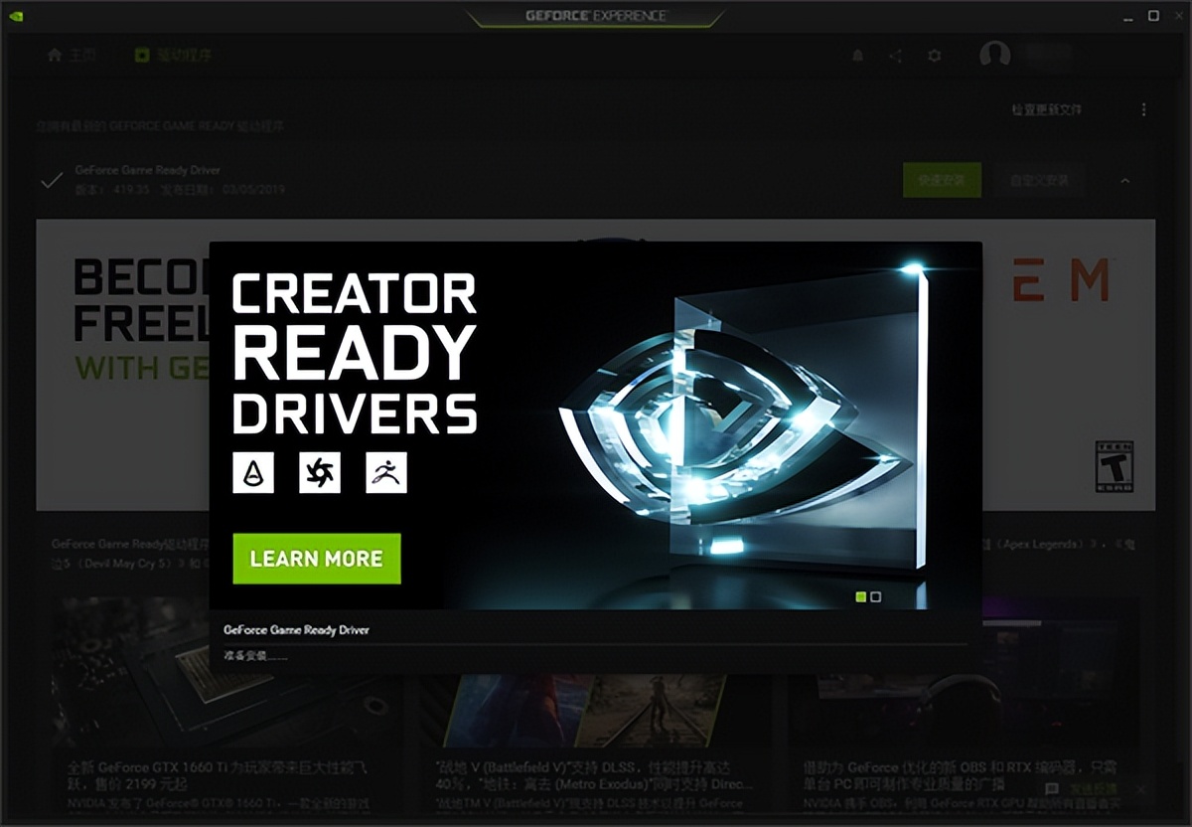Image resolution: width=1192 pixels, height=827 pixels.
Task: Open the GTX 1660 Ti news thumbnail
Action: [226, 671]
